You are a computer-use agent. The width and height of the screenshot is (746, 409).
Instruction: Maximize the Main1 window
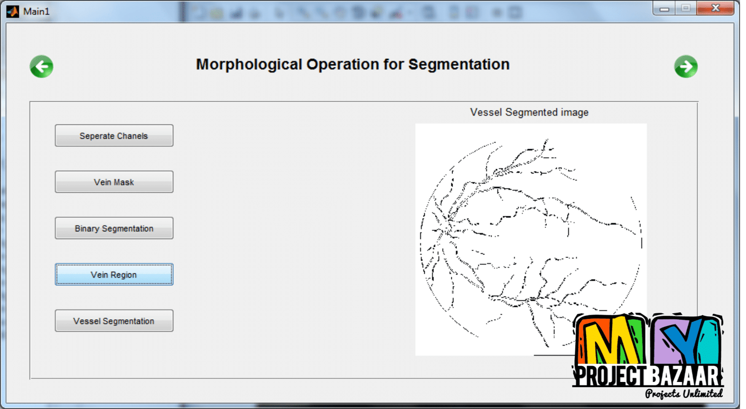tap(685, 8)
